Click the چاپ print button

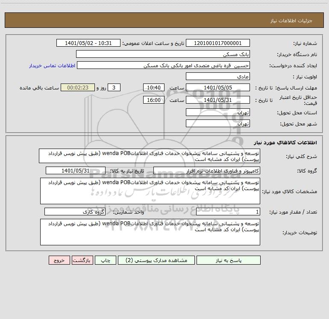pos(106,260)
